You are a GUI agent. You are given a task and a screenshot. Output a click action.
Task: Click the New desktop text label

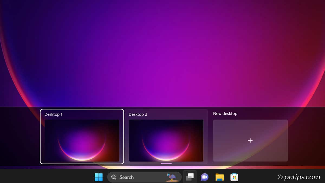225,113
